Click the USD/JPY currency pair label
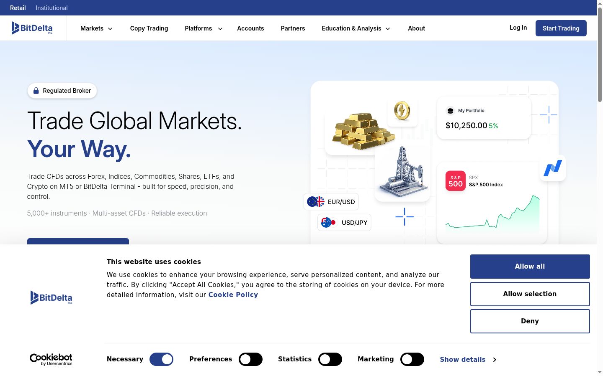 pos(354,223)
